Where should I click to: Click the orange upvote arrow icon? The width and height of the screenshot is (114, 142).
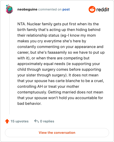click(7, 121)
